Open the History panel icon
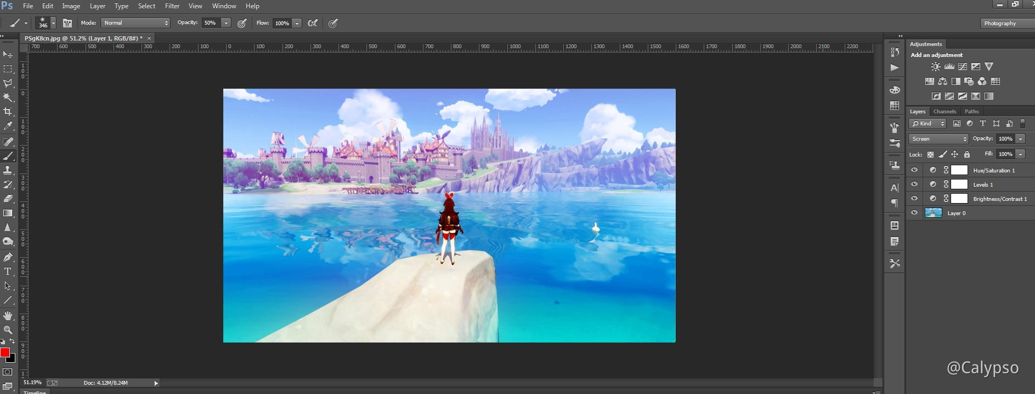The width and height of the screenshot is (1035, 394). click(895, 52)
